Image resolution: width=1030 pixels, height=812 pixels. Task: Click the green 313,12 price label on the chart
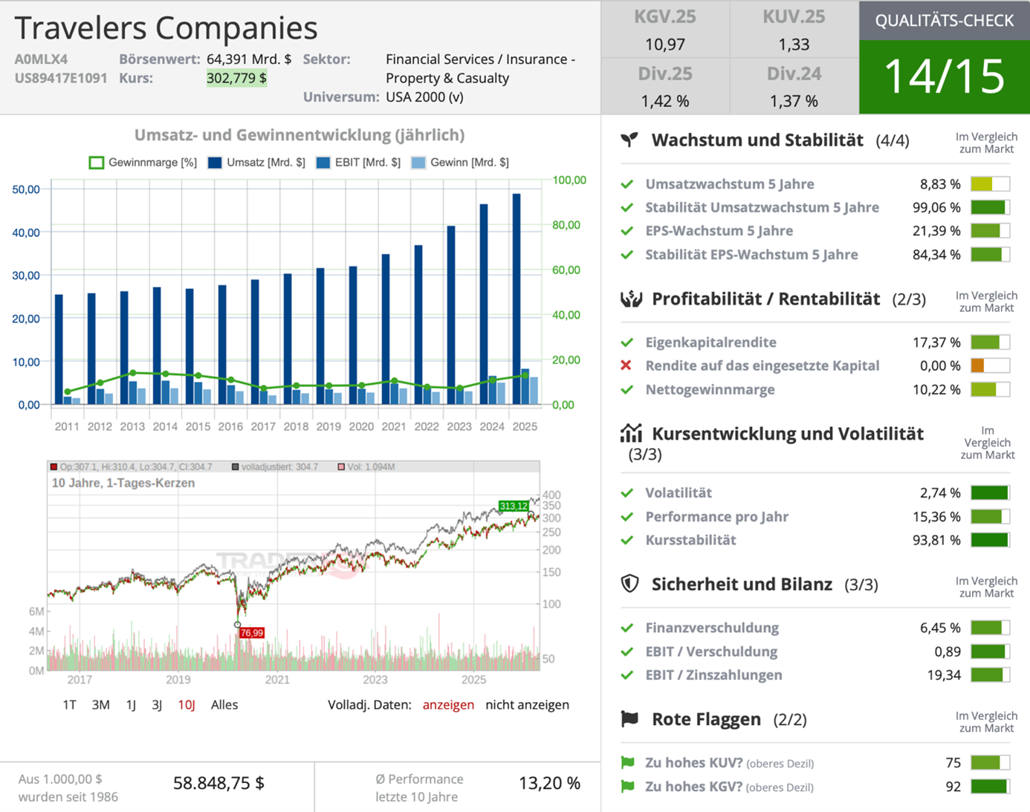pyautogui.click(x=514, y=506)
